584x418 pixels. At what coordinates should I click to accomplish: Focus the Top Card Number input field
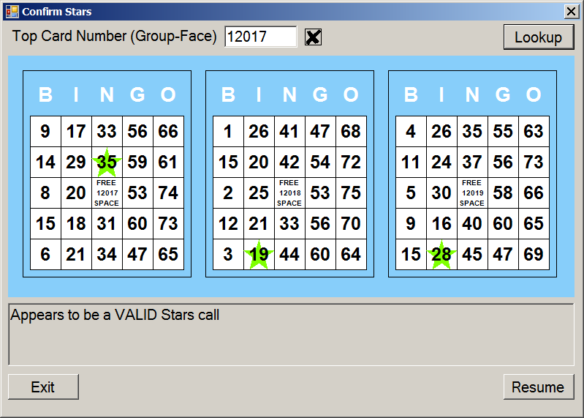[261, 37]
